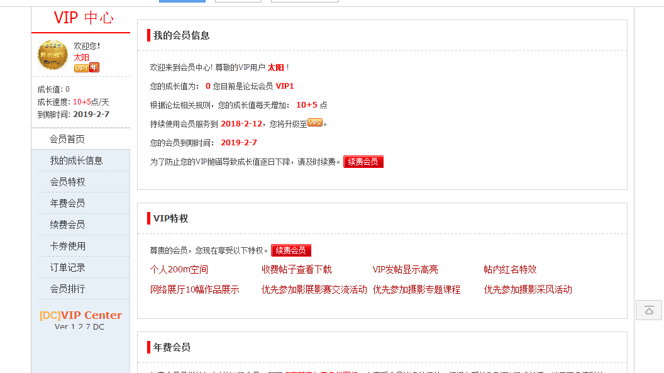View 订单记录 from the sidebar
The image size is (664, 373).
[x=67, y=267]
